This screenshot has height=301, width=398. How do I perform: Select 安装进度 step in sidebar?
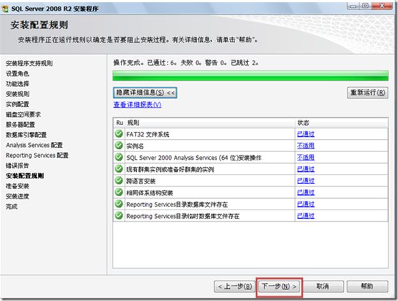[17, 196]
